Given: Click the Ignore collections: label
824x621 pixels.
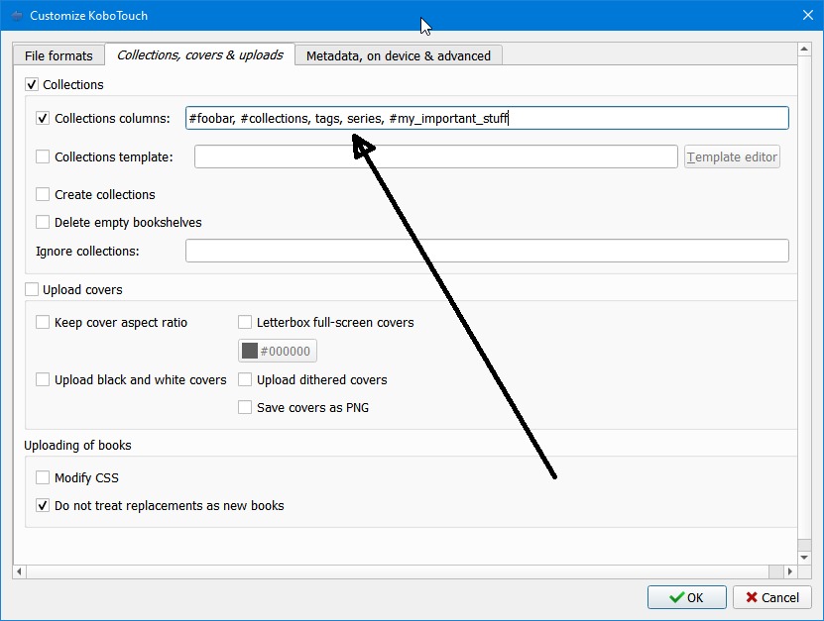Looking at the screenshot, I should point(87,251).
